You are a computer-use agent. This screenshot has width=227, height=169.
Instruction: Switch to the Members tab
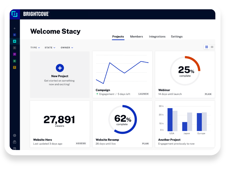pos(136,37)
